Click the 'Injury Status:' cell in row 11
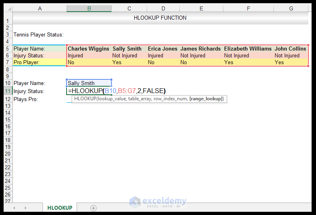Screen dimensions: 316x215 tap(39, 91)
